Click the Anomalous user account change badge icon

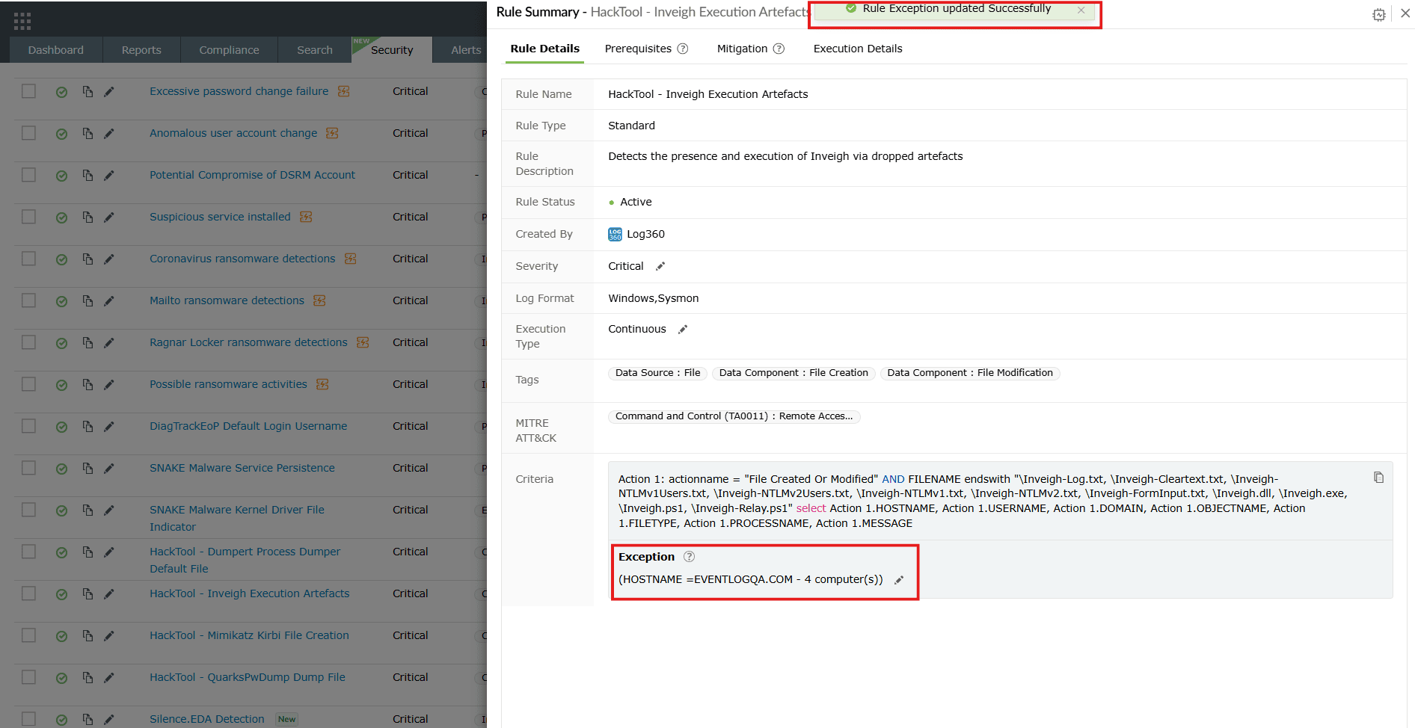pyautogui.click(x=332, y=133)
